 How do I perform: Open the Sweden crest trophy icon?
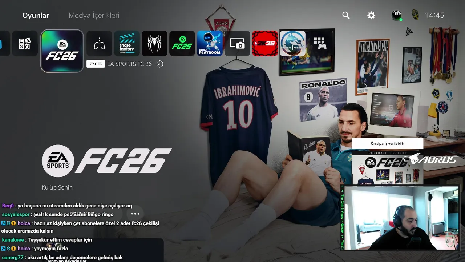[415, 15]
